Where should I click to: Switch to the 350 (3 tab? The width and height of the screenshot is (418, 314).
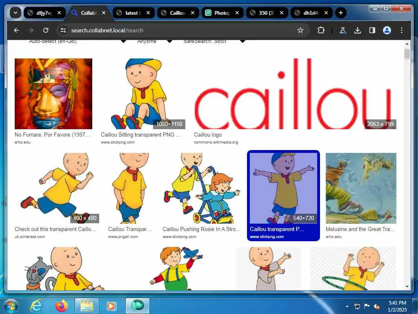click(267, 13)
